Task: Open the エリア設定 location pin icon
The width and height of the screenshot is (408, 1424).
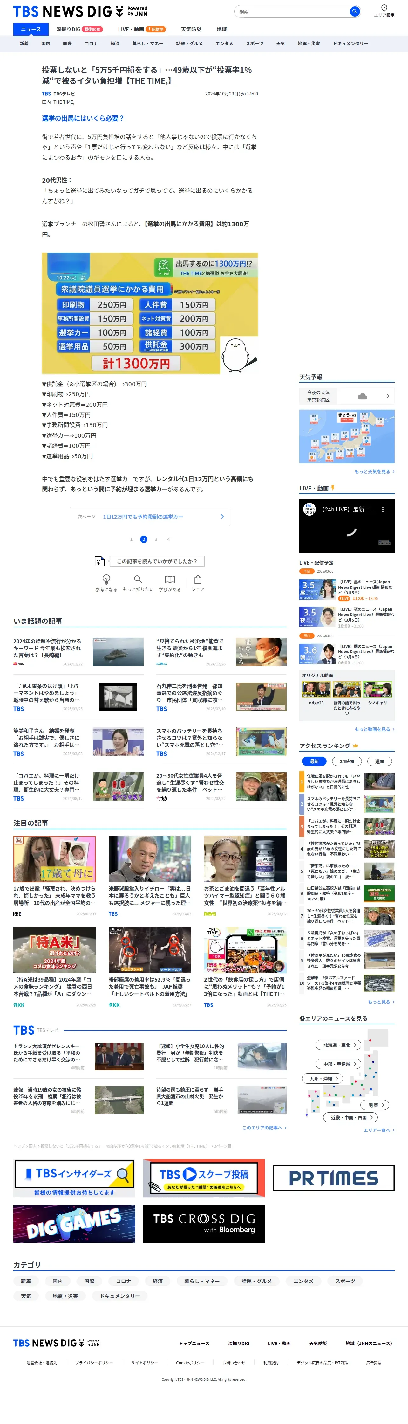Action: point(384,8)
